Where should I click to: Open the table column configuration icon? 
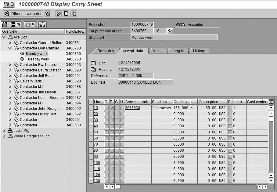[271, 102]
